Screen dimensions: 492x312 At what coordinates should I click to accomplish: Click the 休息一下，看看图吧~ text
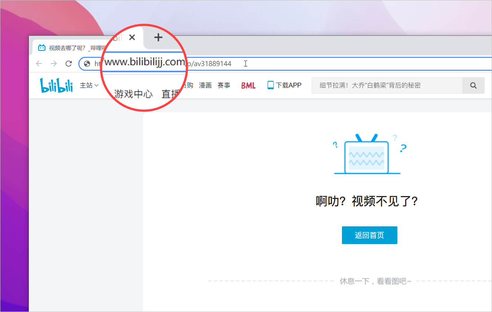tap(375, 281)
